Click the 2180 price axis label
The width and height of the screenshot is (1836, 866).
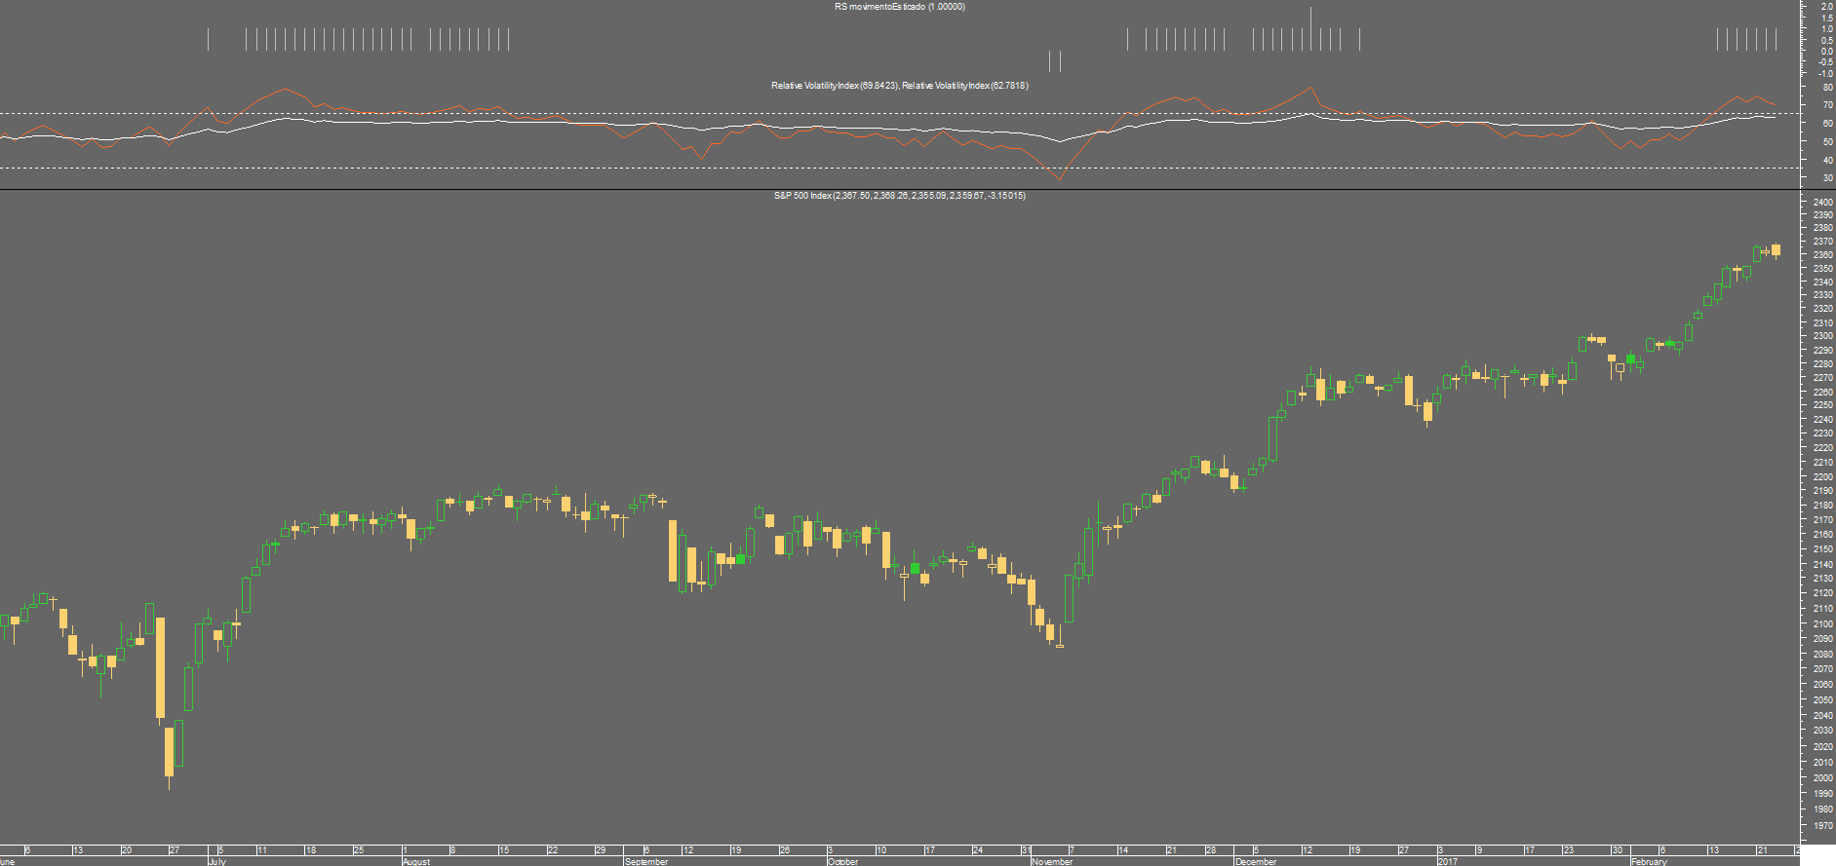point(1822,506)
